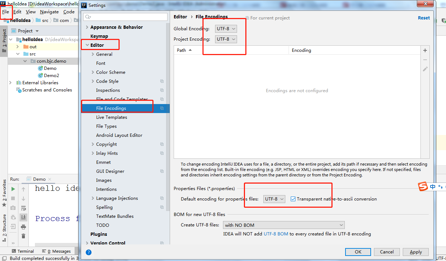Click the Reset link
Screen dimensions: 446x261
coord(424,18)
